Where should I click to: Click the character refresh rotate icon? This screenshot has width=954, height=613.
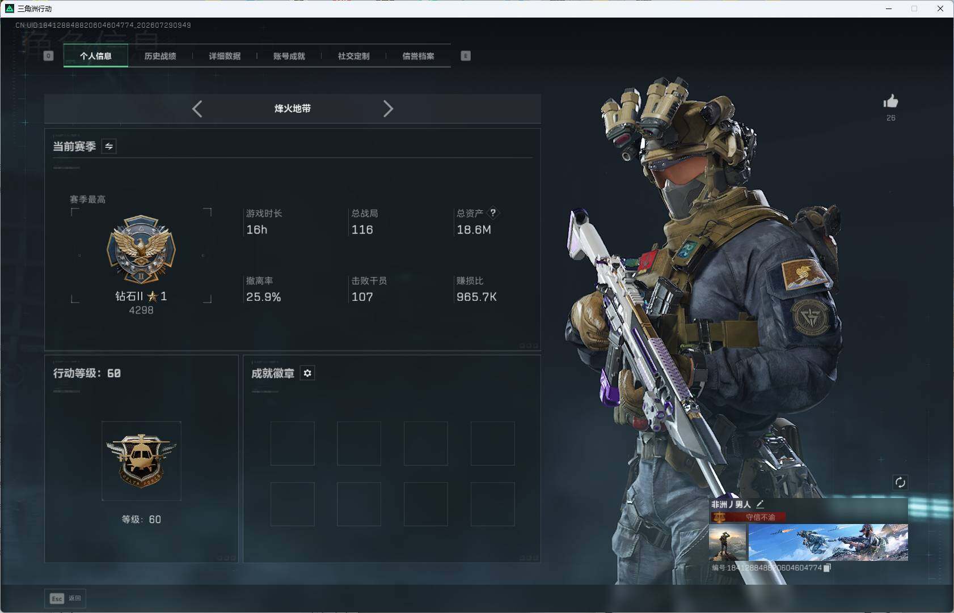pos(900,482)
